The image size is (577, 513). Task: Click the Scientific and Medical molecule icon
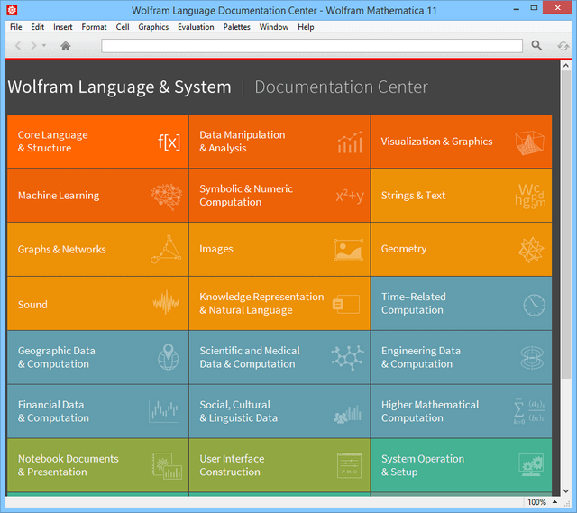coord(347,358)
